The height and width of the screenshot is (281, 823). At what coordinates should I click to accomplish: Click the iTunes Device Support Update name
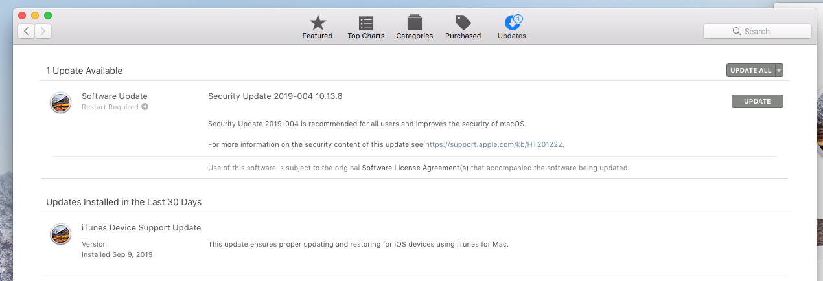tap(141, 228)
